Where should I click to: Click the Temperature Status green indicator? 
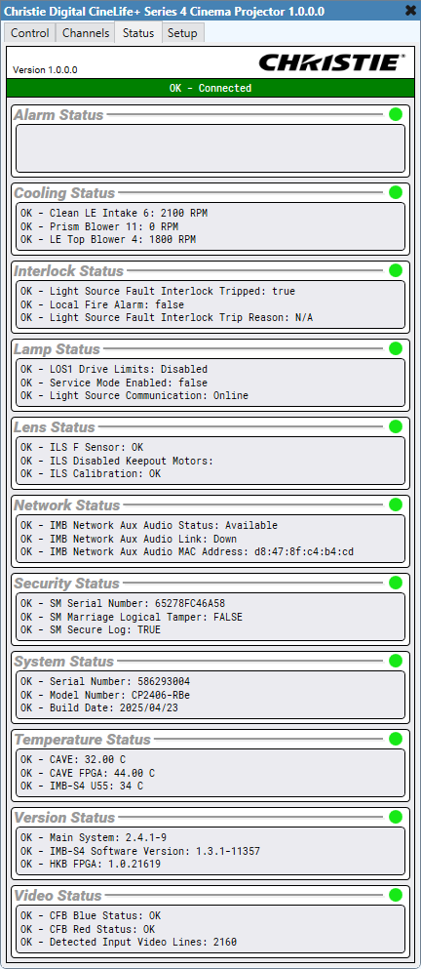(x=396, y=739)
